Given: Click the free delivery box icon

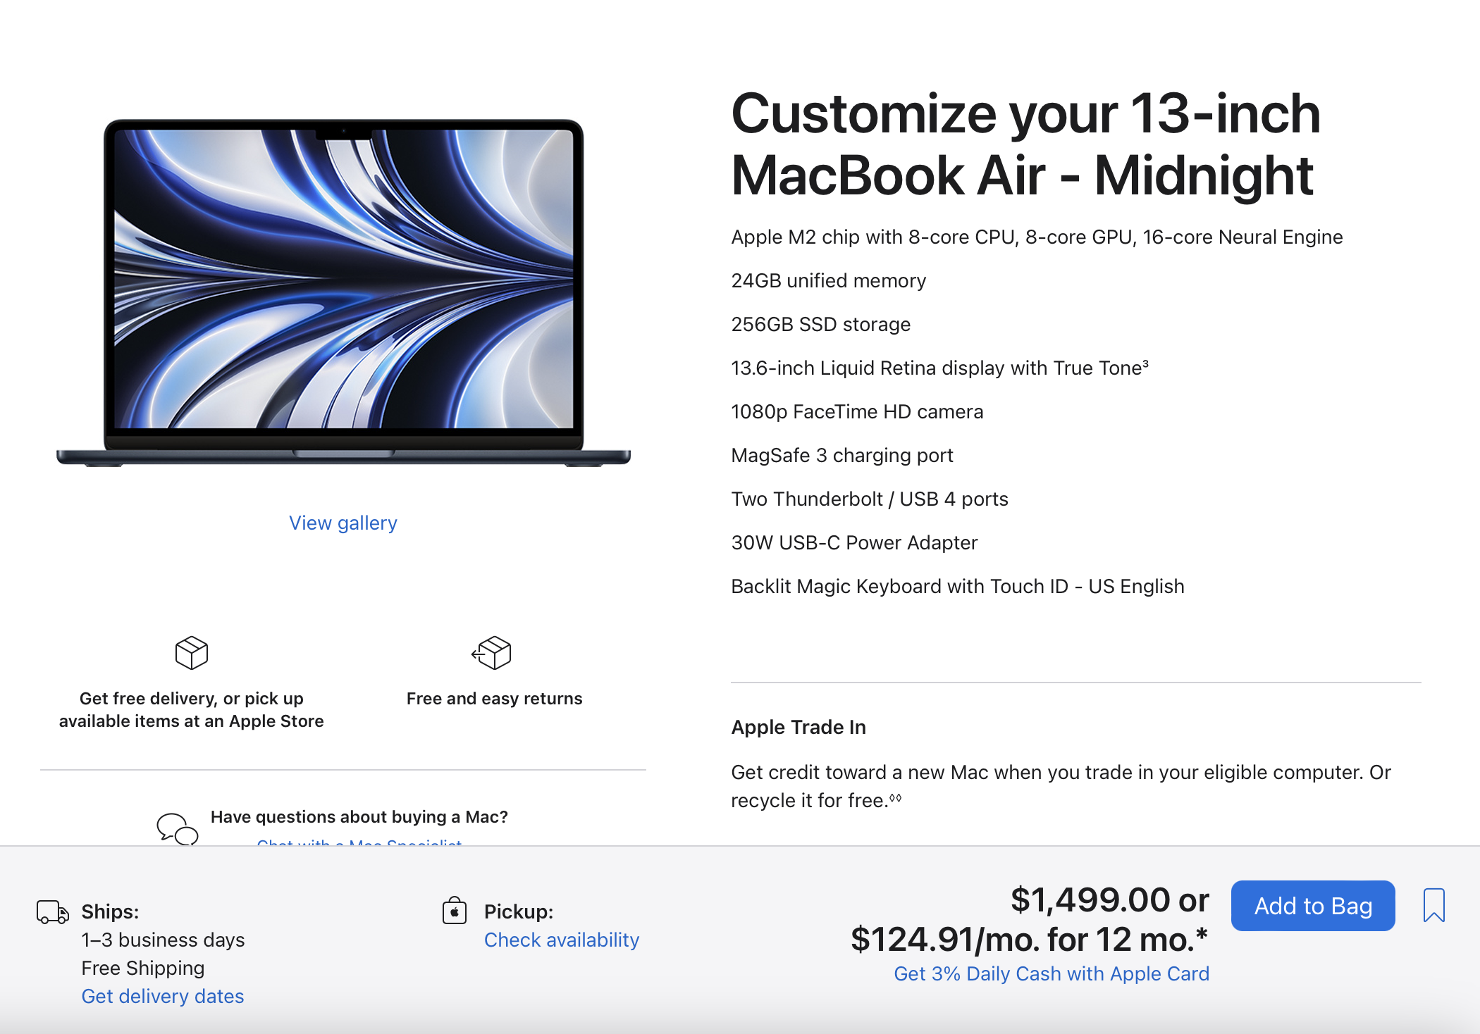Looking at the screenshot, I should pyautogui.click(x=192, y=653).
